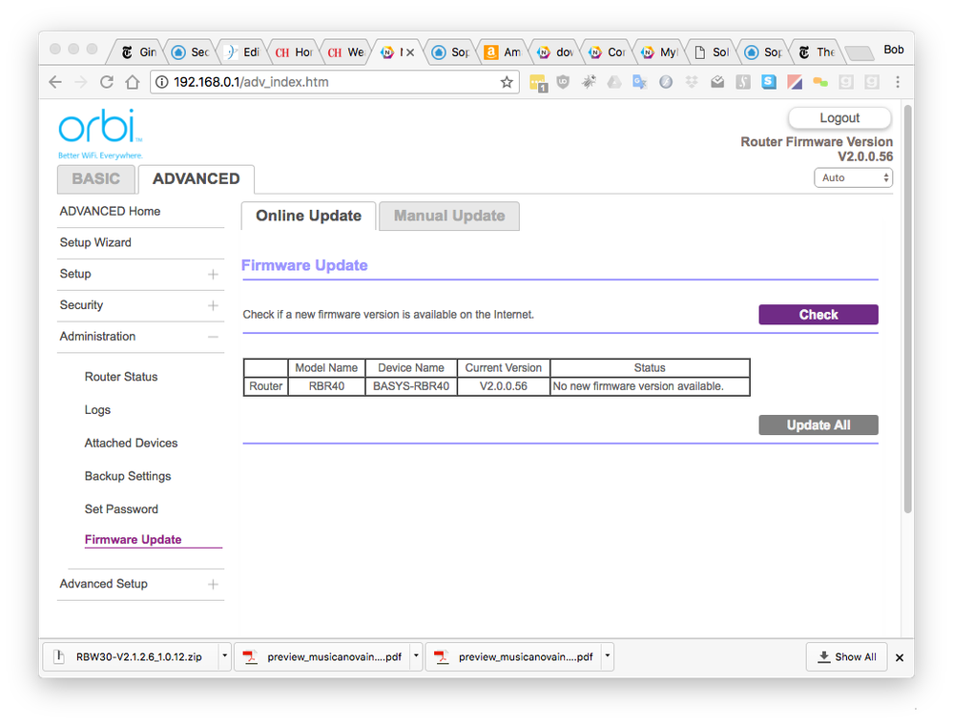Viewport: 953px width, 724px height.
Task: Click the RBR40 model name cell
Action: click(x=326, y=386)
